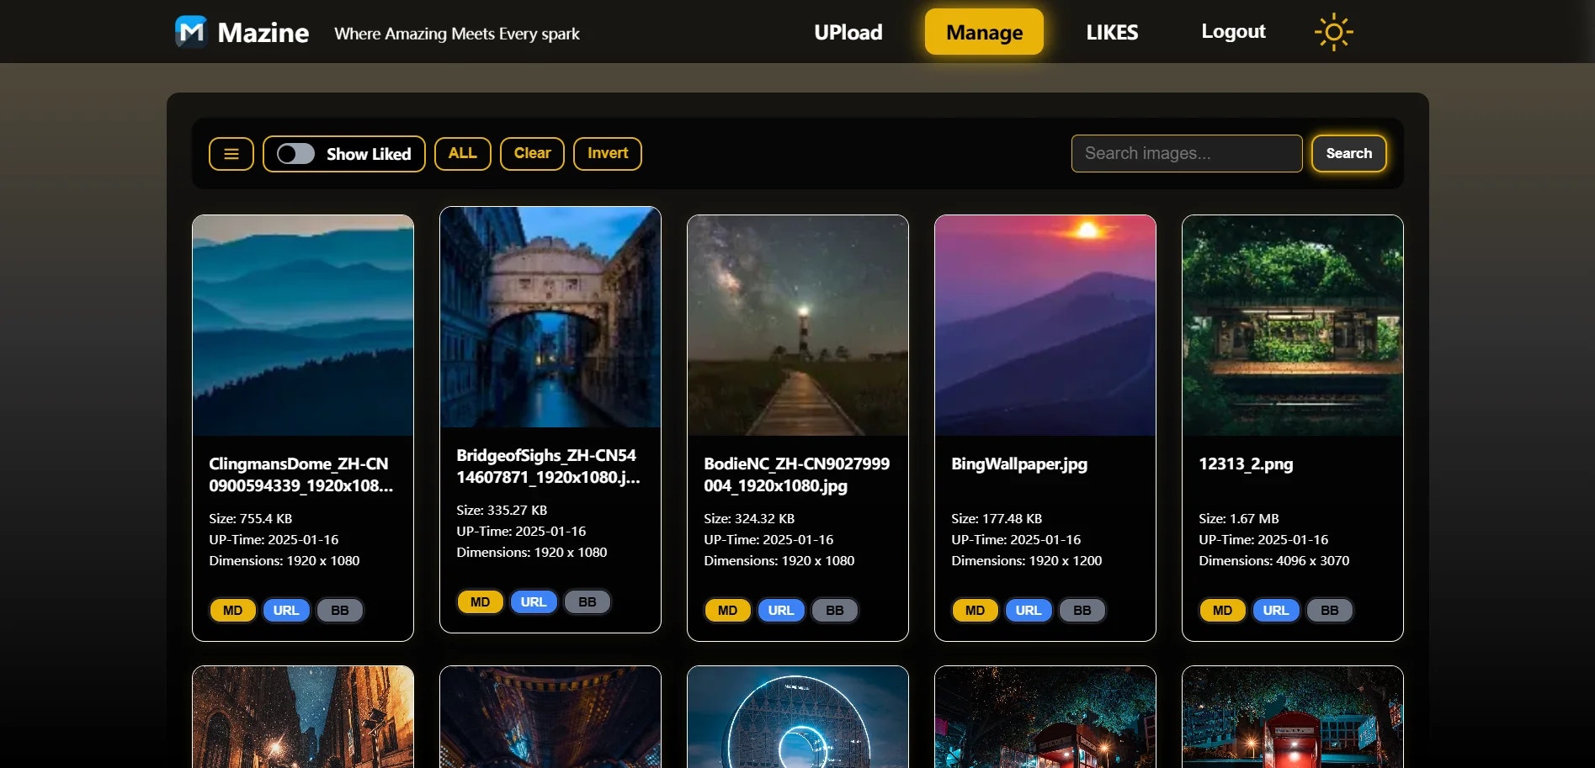Toggle the Show Liked switch
Image resolution: width=1595 pixels, height=768 pixels.
(295, 154)
